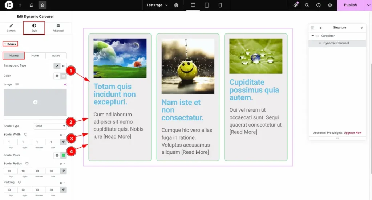
Task: Open the Test Page dropdown
Action: coord(157,5)
